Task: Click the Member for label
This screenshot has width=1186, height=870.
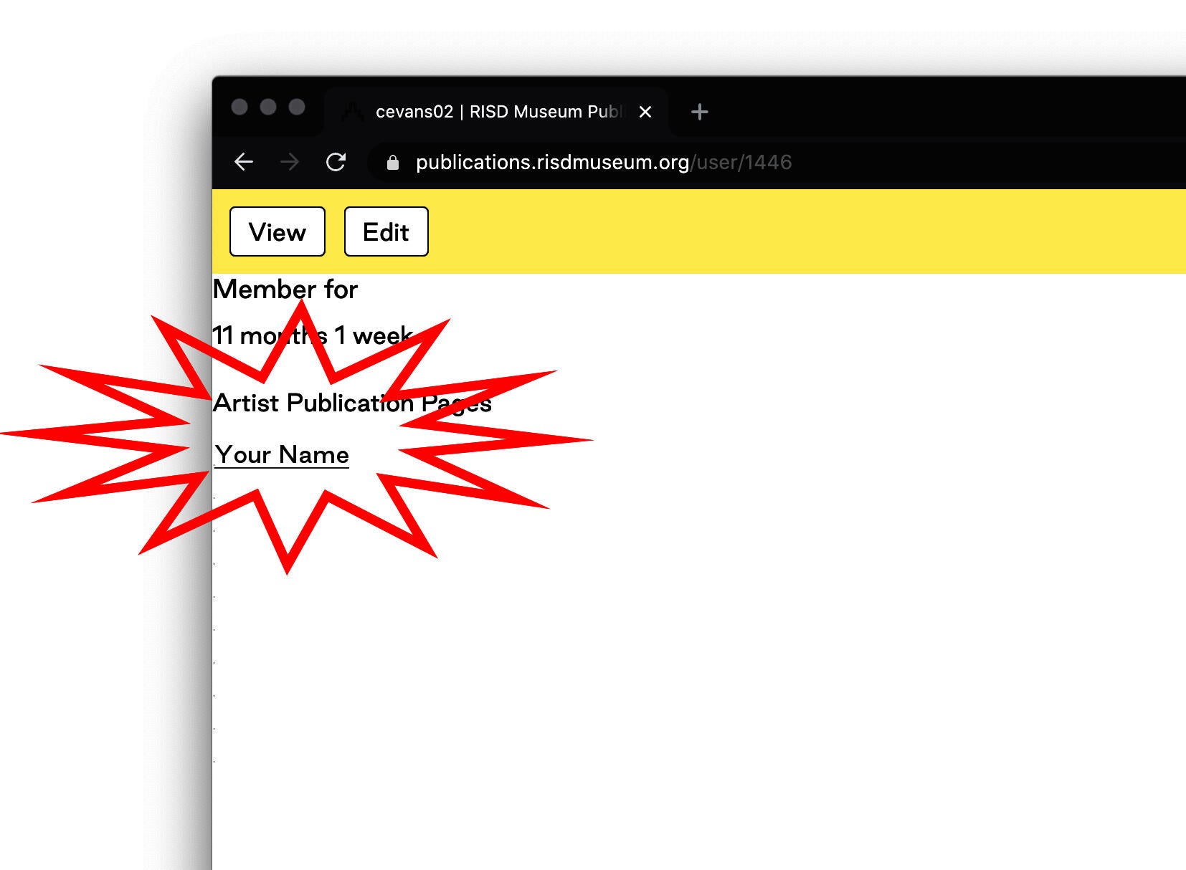Action: tap(285, 290)
